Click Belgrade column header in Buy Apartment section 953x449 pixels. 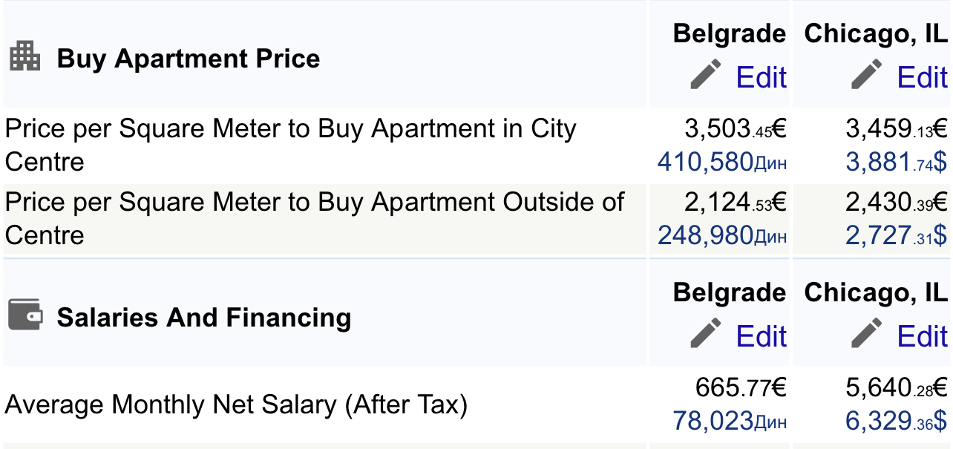pos(730,34)
